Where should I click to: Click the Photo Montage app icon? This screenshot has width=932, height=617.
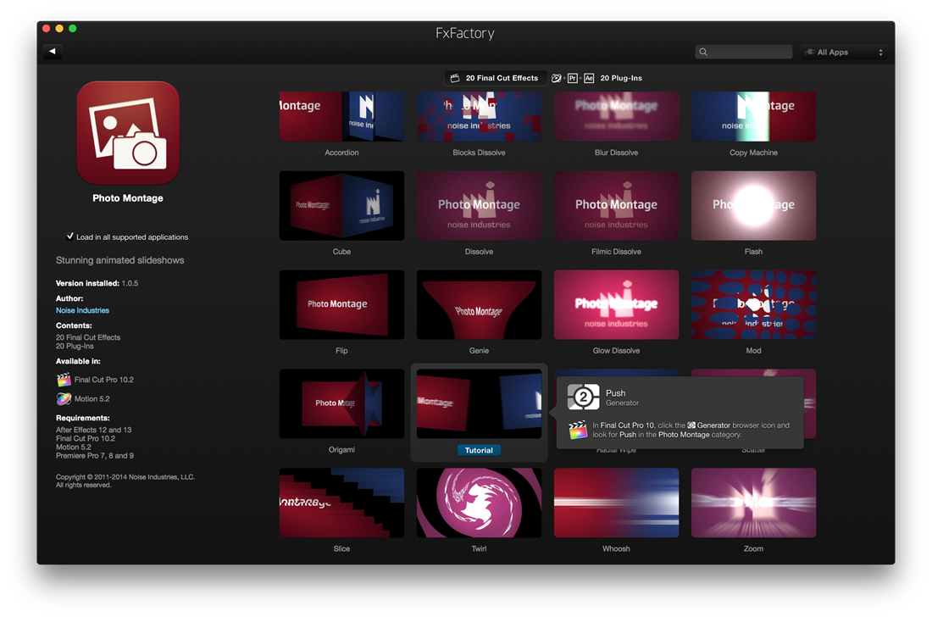128,132
